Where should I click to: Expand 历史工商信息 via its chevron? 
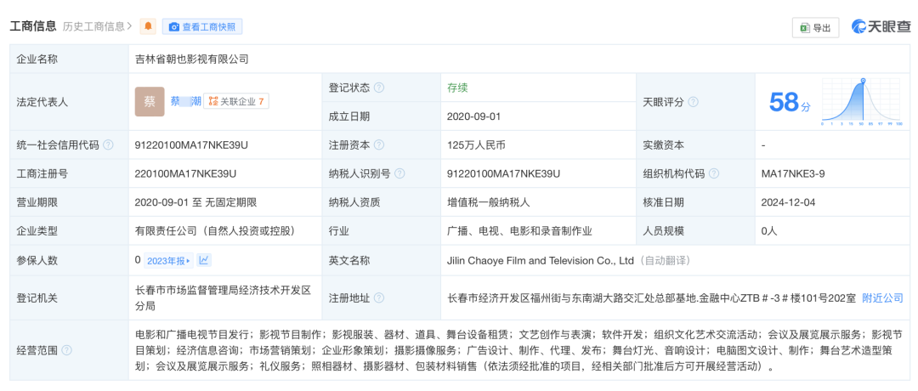click(x=130, y=27)
